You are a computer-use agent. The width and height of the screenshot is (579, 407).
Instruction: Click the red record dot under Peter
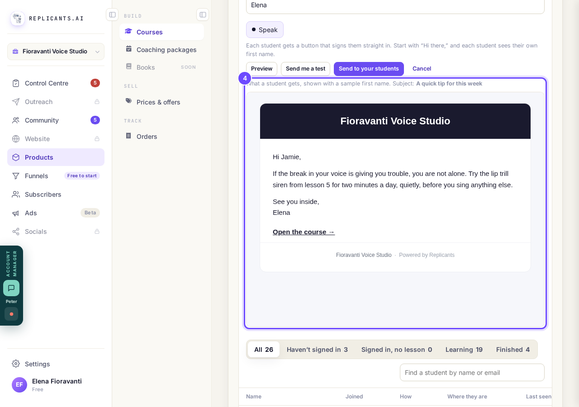[x=11, y=314]
